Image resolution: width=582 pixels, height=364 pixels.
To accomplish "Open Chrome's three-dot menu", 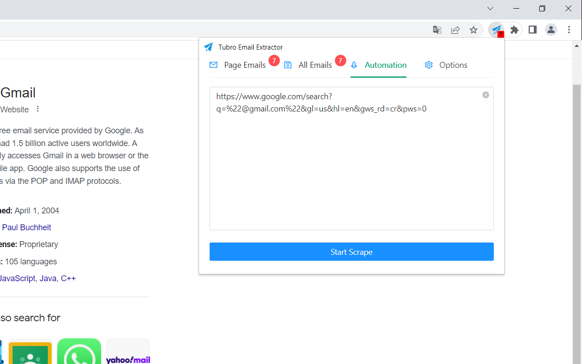I will (x=569, y=30).
